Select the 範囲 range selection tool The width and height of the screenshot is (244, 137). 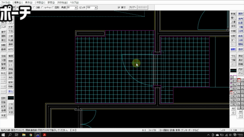pyautogui.click(x=11, y=56)
